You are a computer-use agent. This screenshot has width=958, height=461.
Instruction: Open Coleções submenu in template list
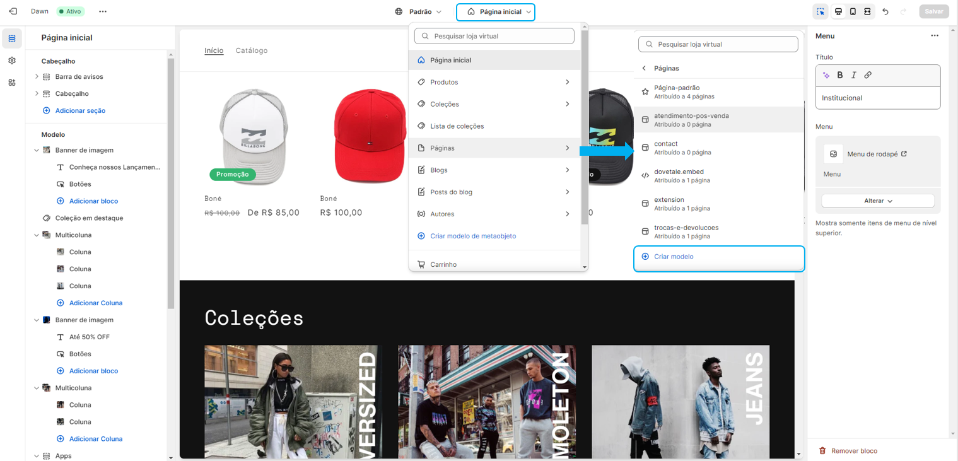[x=494, y=104]
